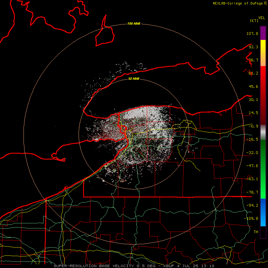Click the -78.7 legend value
Image resolution: width=268 pixels, height=268 pixels.
[252, 192]
